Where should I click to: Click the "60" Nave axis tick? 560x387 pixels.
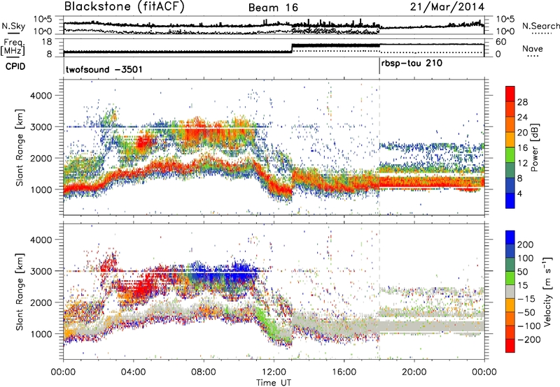pos(501,42)
